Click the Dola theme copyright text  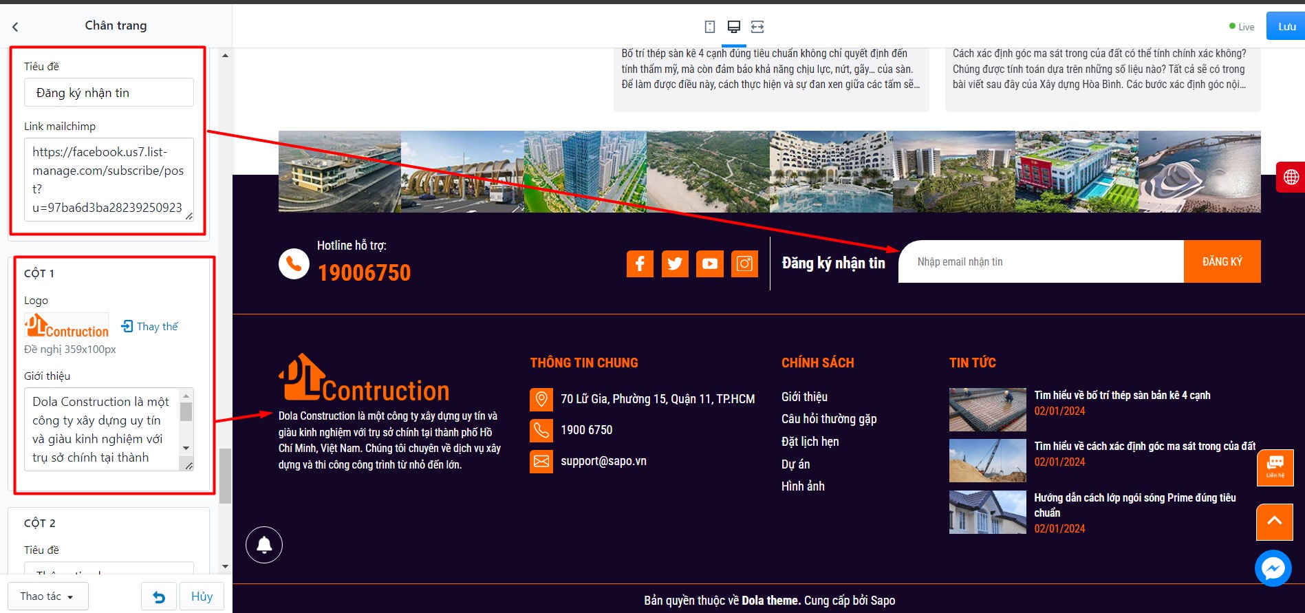(770, 601)
